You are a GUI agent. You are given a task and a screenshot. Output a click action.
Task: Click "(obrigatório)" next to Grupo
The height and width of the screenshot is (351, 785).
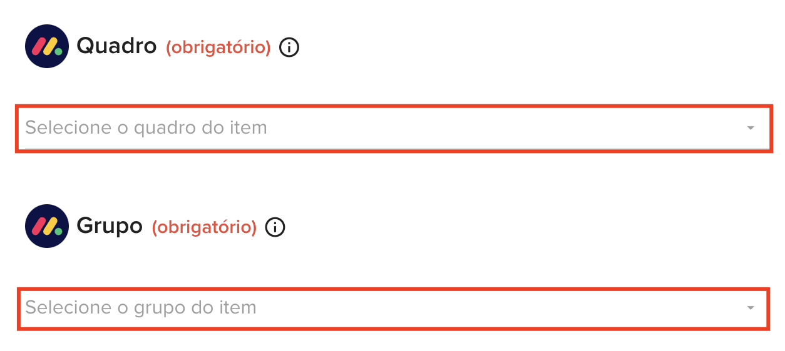(x=204, y=227)
